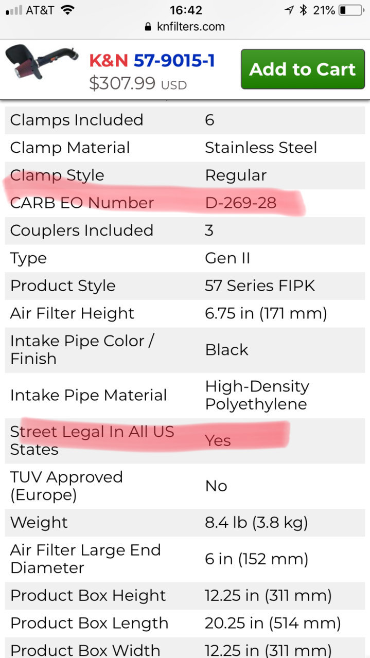Select the Street Legal In All US States row
Viewport: 370px width, 658px height.
[185, 440]
